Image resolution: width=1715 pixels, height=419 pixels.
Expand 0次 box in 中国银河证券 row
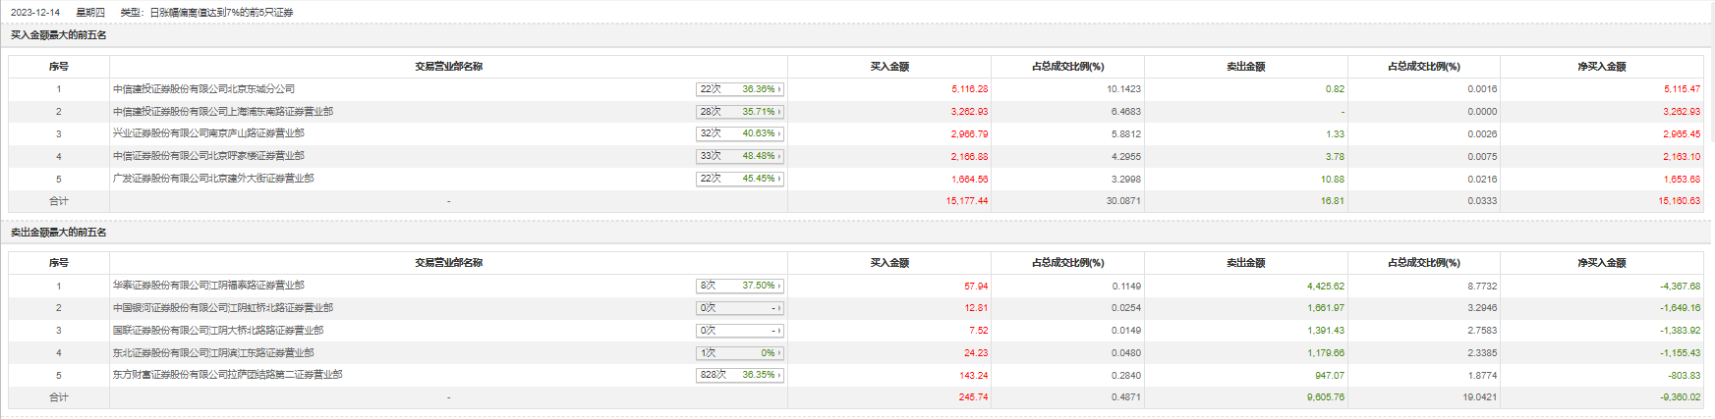pos(740,308)
